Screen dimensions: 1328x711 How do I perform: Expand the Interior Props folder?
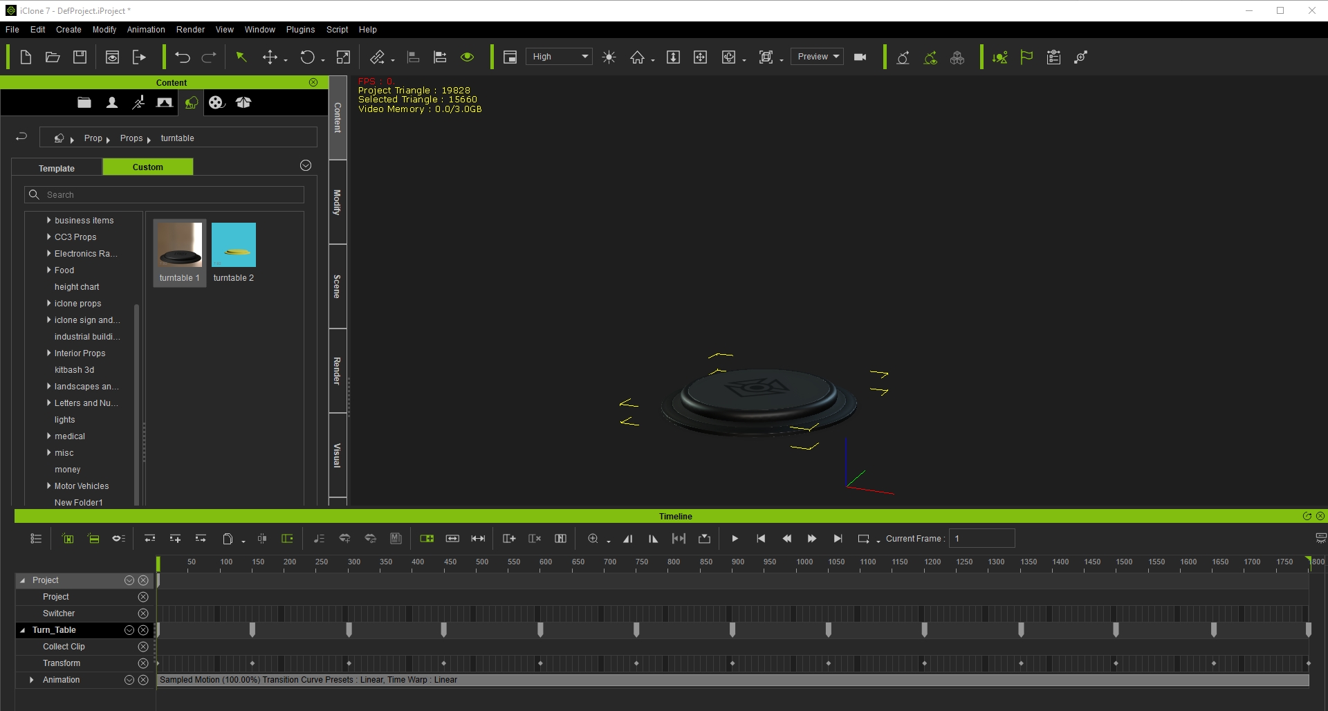[x=49, y=353]
